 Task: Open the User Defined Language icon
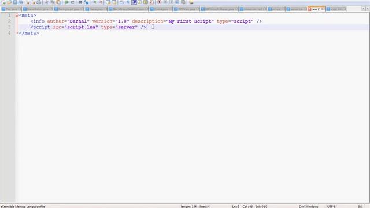[139, 2]
